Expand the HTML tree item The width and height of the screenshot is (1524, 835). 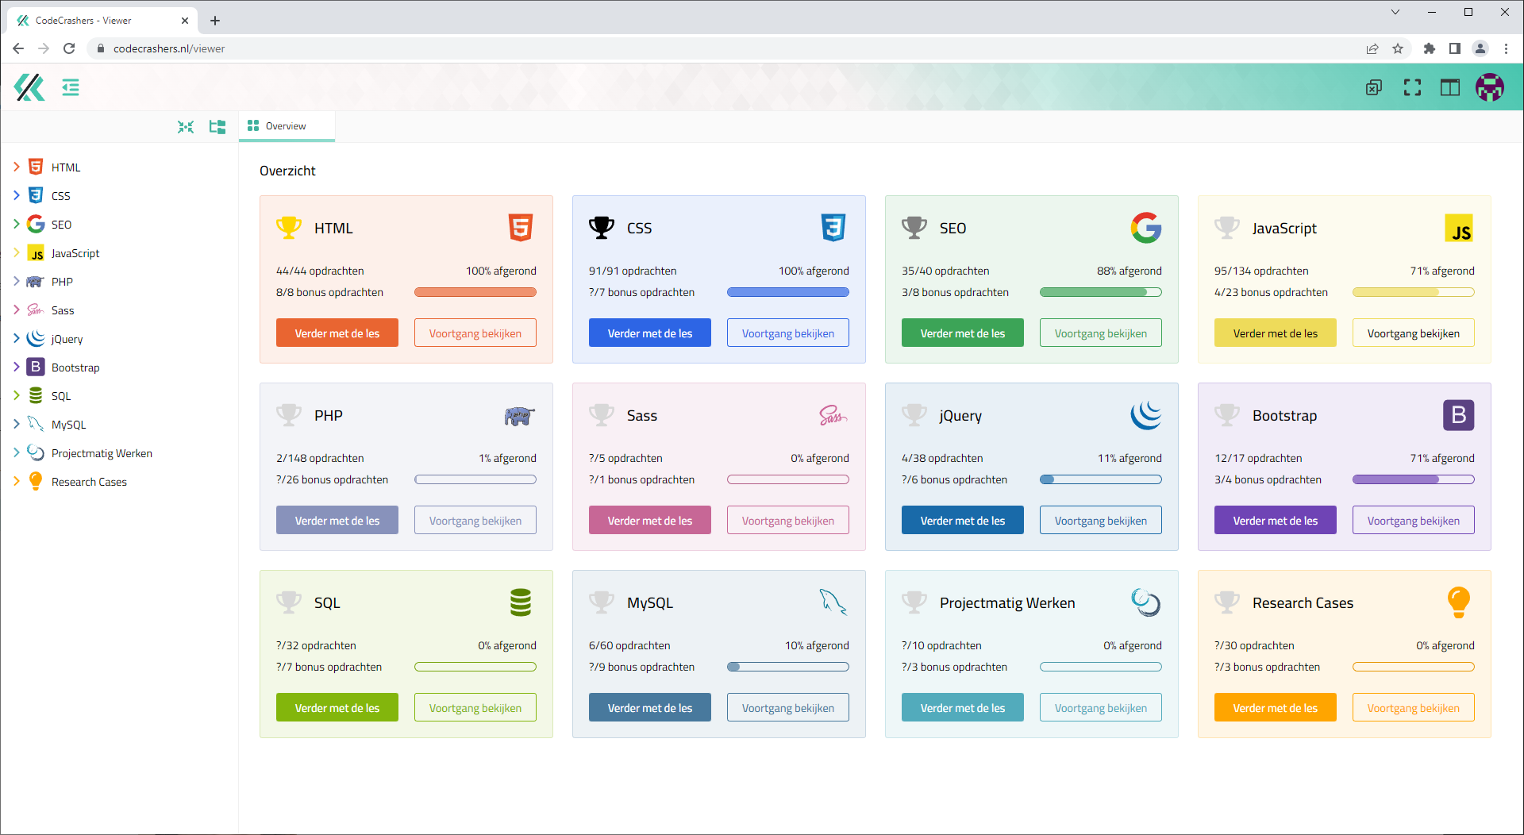click(17, 167)
